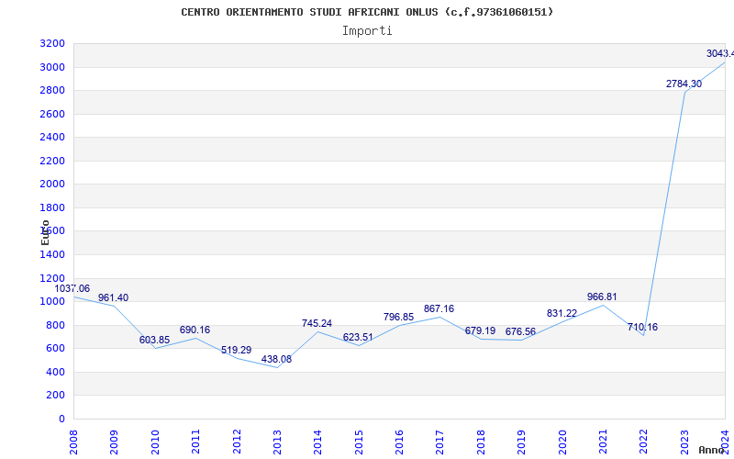Click data label 796.85
This screenshot has height=459, width=734.
click(398, 317)
